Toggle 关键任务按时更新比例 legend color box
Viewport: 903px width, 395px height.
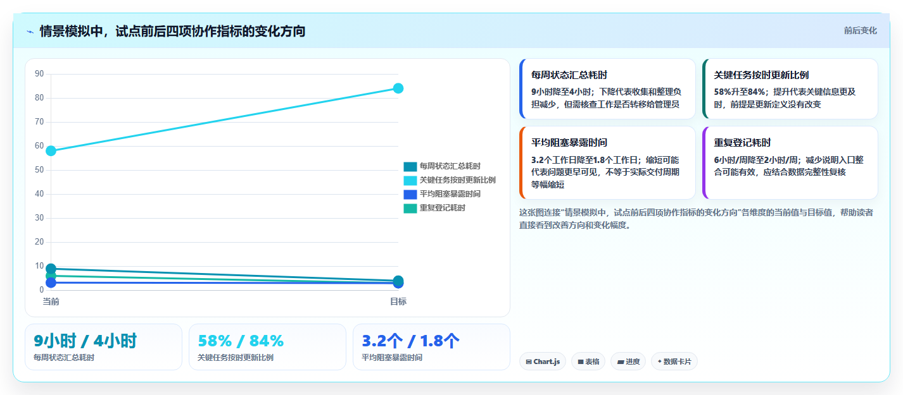[x=410, y=180]
